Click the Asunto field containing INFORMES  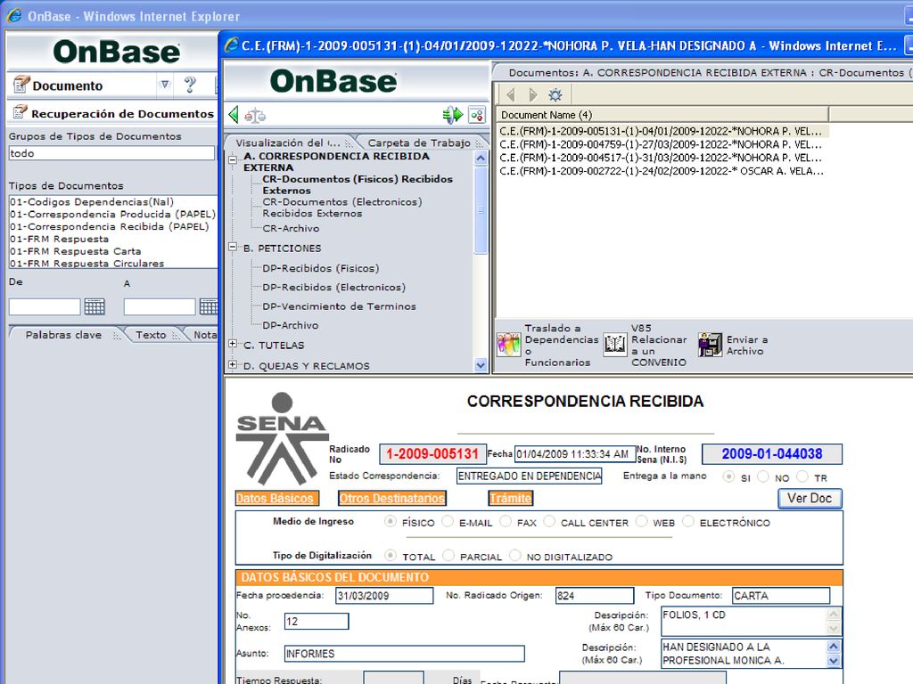coord(404,653)
